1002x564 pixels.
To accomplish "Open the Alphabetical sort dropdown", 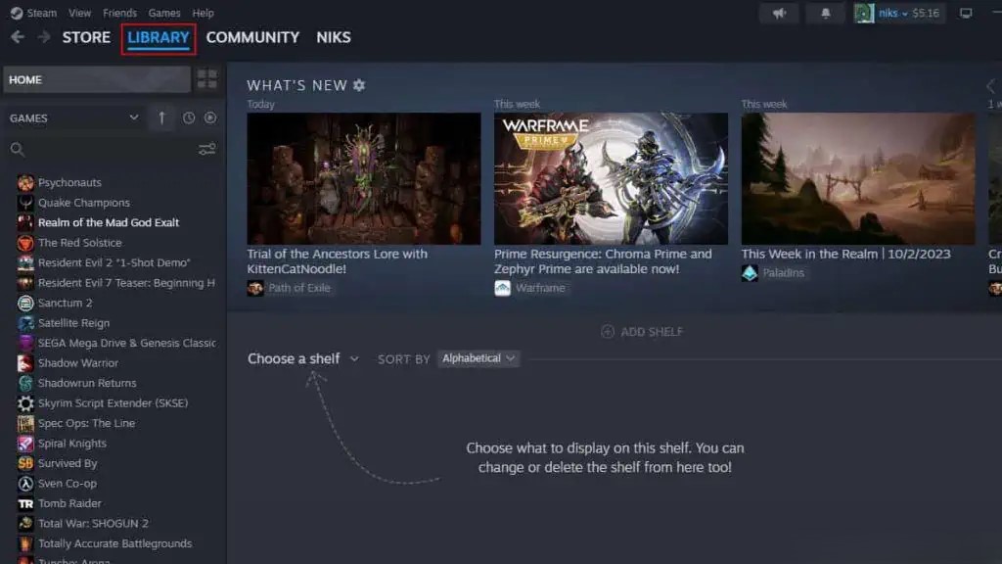I will click(478, 358).
